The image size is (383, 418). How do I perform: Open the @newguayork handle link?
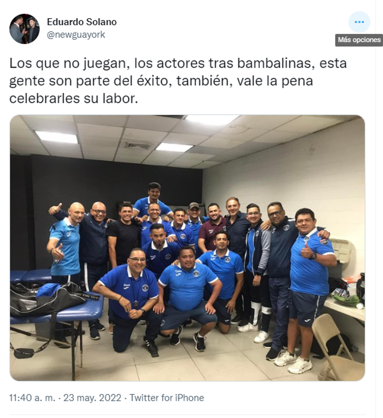tap(76, 35)
